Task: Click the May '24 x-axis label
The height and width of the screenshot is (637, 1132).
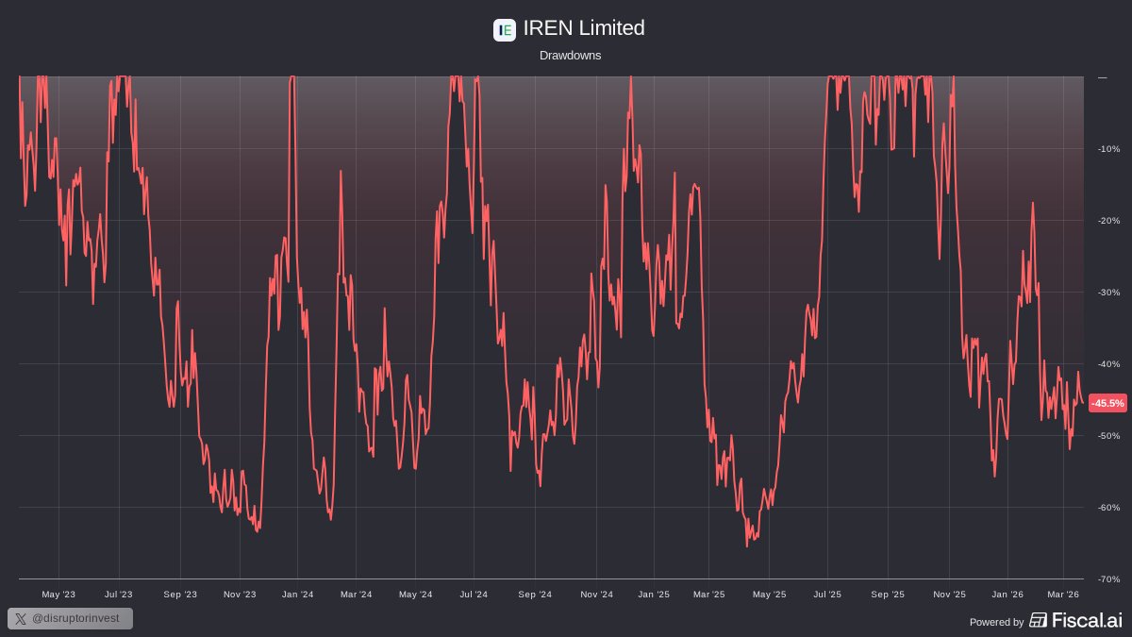Action: click(415, 595)
